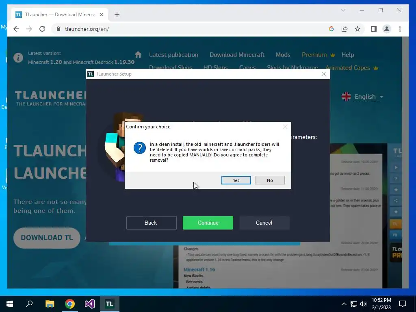Open Mods menu item
Screen dimensions: 416x312
pos(283,55)
